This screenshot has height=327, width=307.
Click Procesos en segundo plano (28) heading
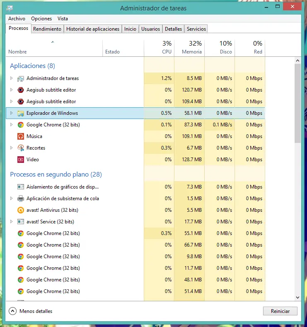click(x=56, y=174)
